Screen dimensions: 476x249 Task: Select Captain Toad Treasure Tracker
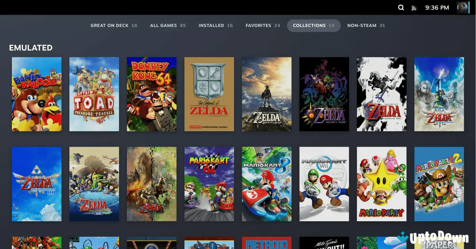click(94, 94)
